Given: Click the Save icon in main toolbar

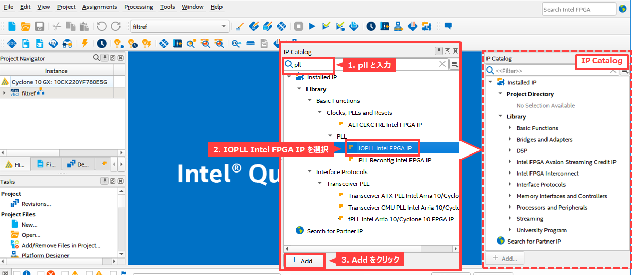Looking at the screenshot, I should tap(40, 26).
